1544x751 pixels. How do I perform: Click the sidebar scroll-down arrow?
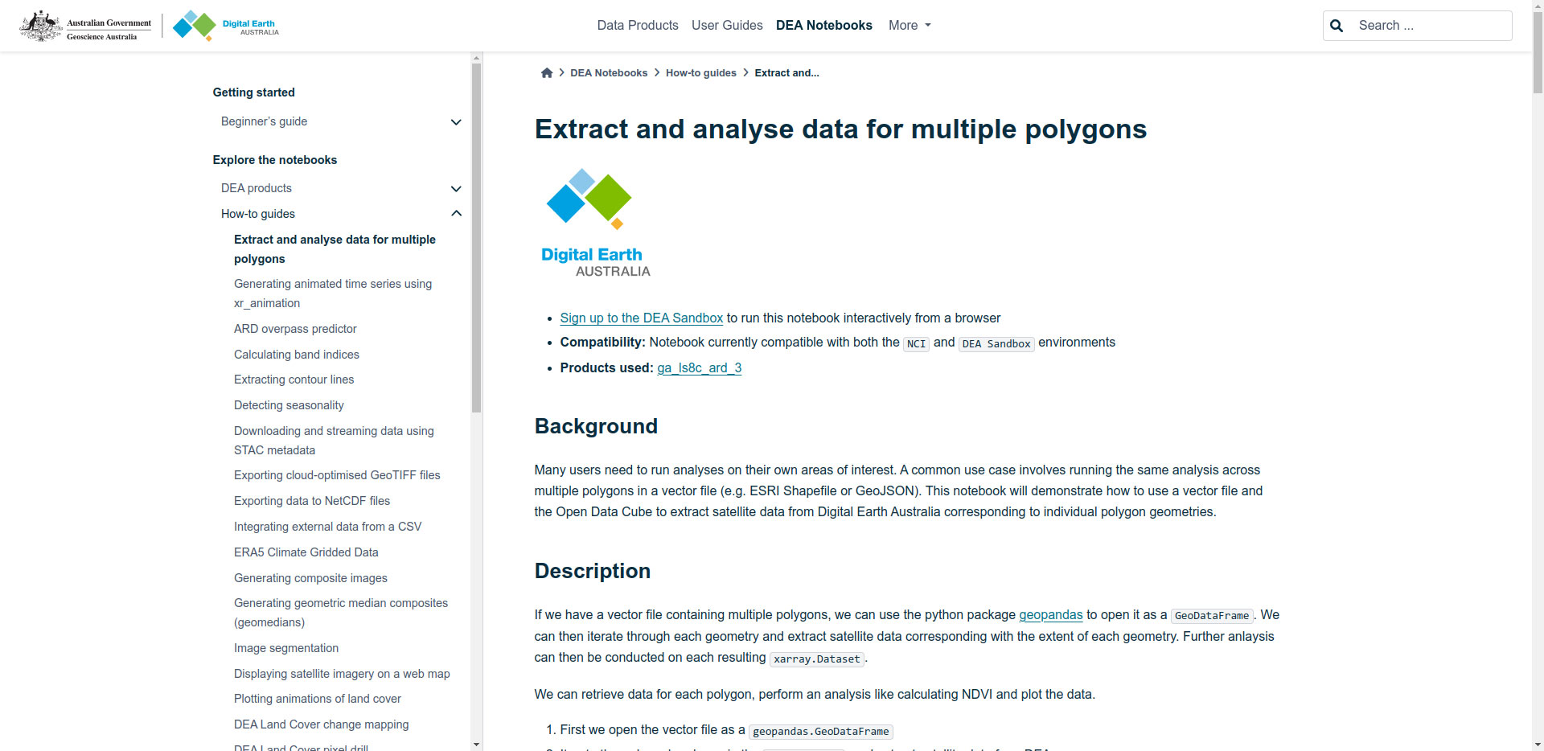click(x=477, y=745)
